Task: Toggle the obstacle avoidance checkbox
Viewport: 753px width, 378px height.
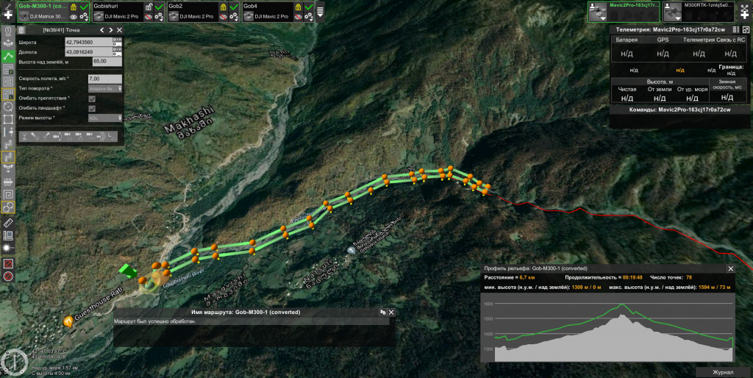Action: click(x=92, y=99)
